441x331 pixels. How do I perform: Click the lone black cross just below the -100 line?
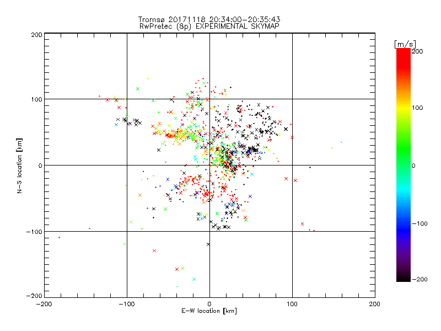[208, 244]
